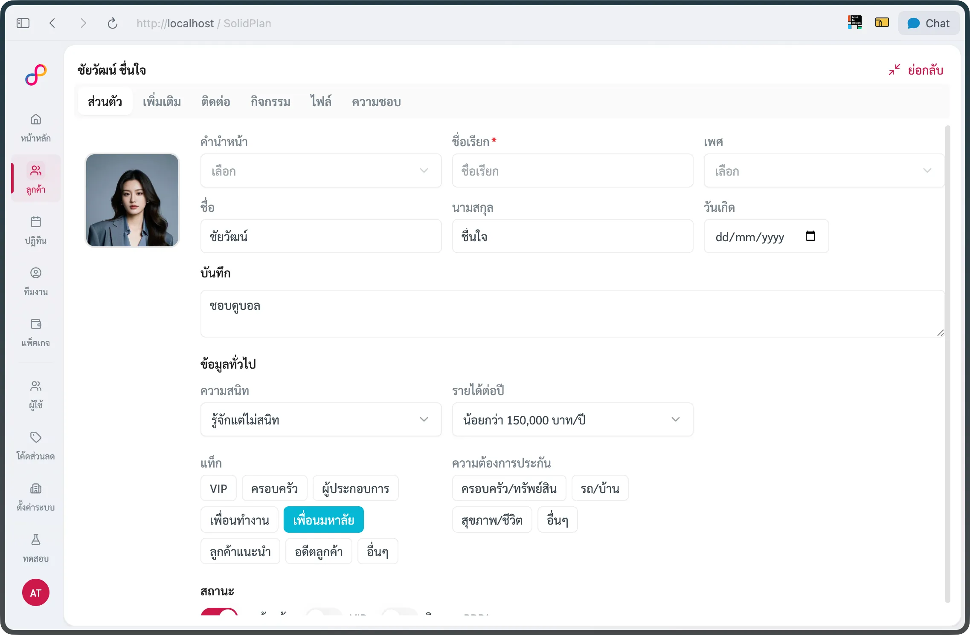Select สุขภาพ/ชีวิต insurance need

(492, 520)
